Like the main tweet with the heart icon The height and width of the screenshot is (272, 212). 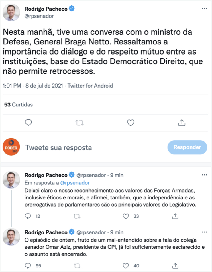[131, 123]
